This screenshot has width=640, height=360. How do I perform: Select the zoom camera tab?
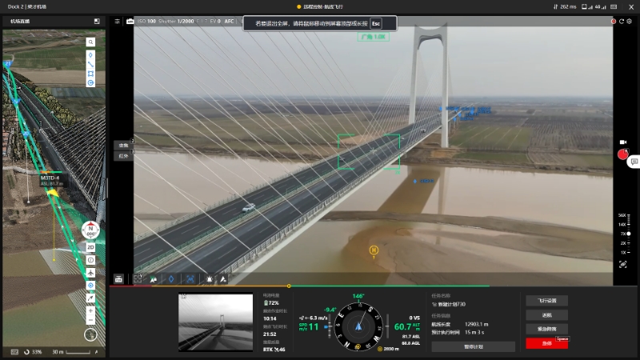(123, 146)
